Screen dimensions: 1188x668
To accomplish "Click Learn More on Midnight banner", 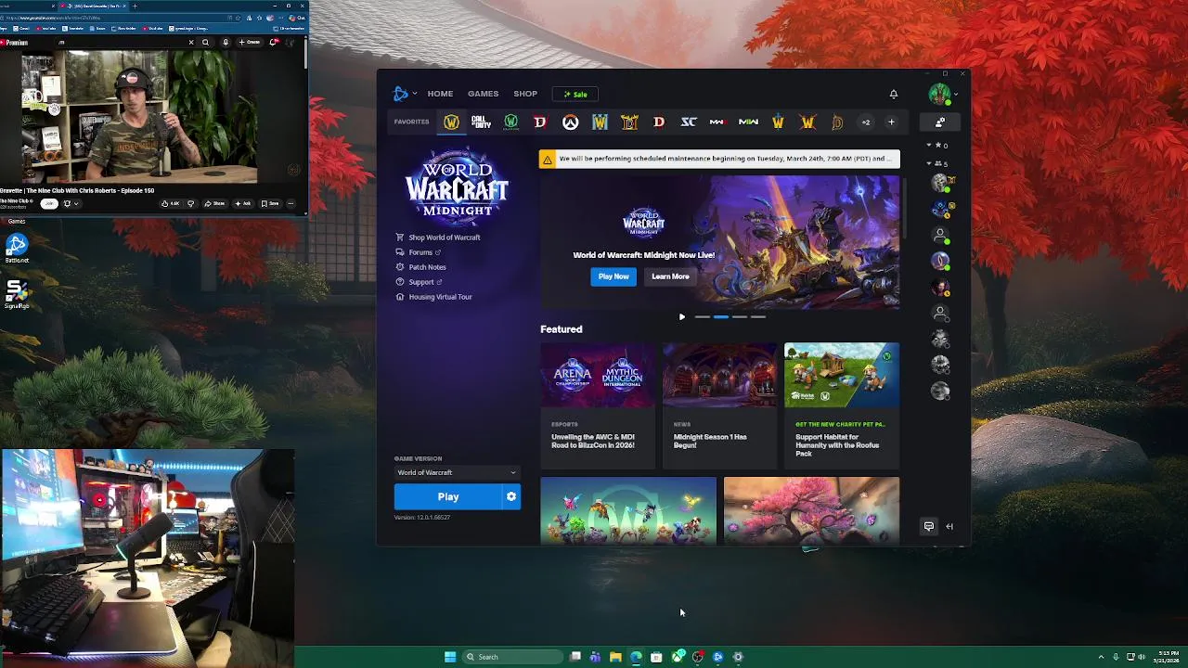I will tap(670, 276).
